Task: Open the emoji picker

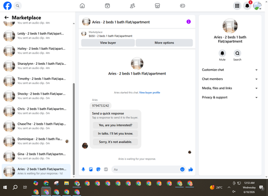Action: (182, 169)
